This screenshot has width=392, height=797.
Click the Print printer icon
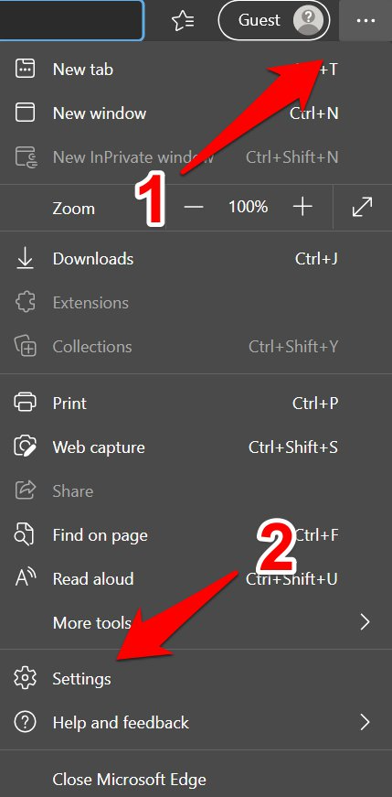point(25,403)
